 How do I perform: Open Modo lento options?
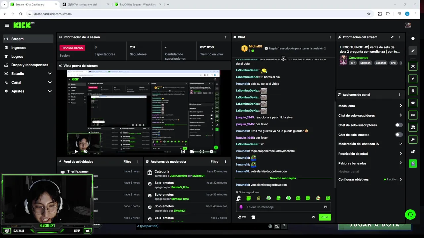pos(370,106)
